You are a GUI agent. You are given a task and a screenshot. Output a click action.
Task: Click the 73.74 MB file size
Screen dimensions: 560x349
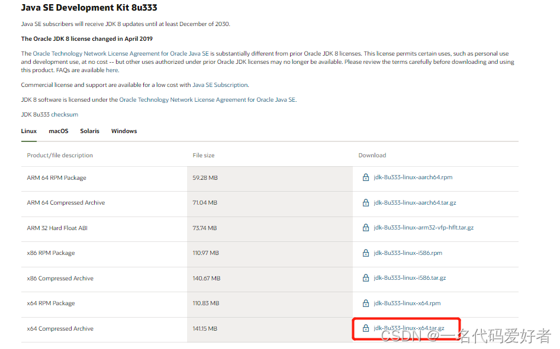pos(205,228)
